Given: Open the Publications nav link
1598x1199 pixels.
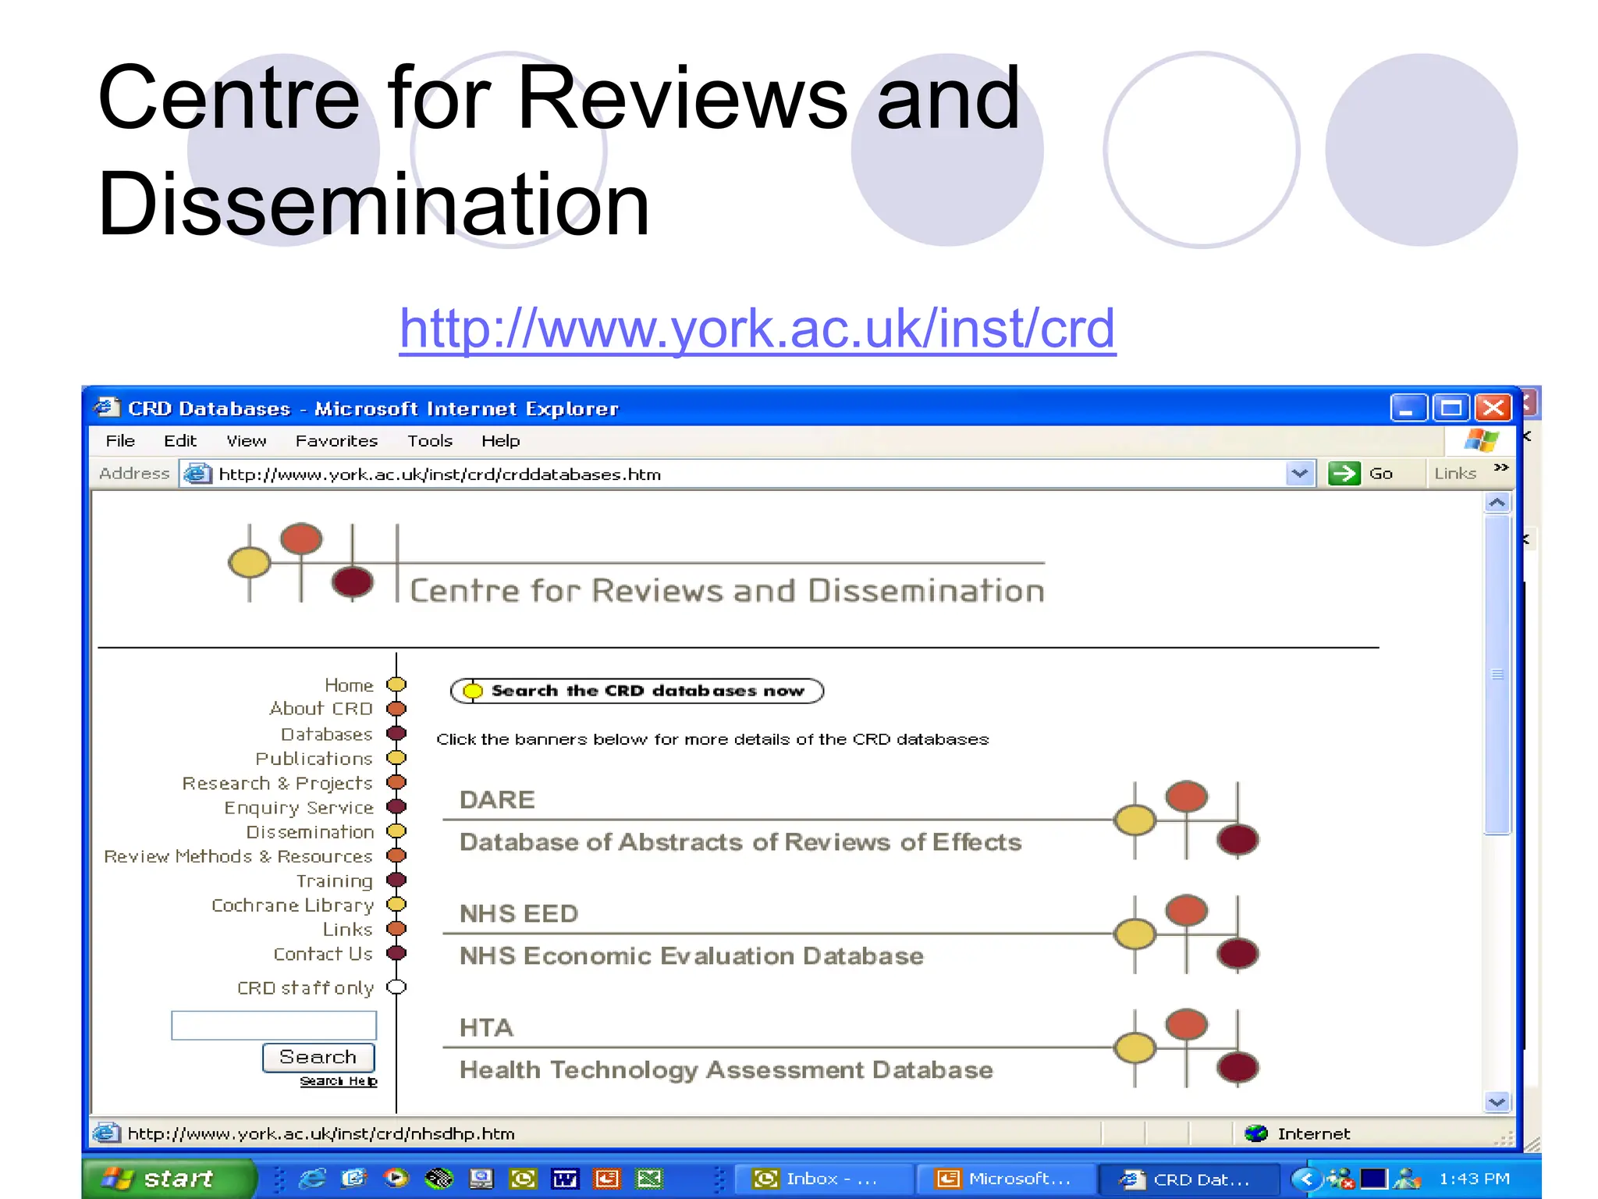Looking at the screenshot, I should coord(314,758).
